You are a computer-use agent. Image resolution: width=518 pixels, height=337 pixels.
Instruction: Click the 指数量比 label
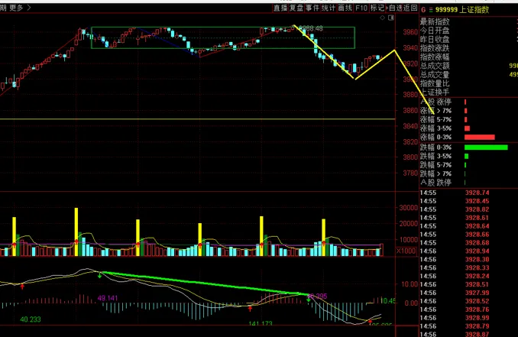tap(435, 83)
